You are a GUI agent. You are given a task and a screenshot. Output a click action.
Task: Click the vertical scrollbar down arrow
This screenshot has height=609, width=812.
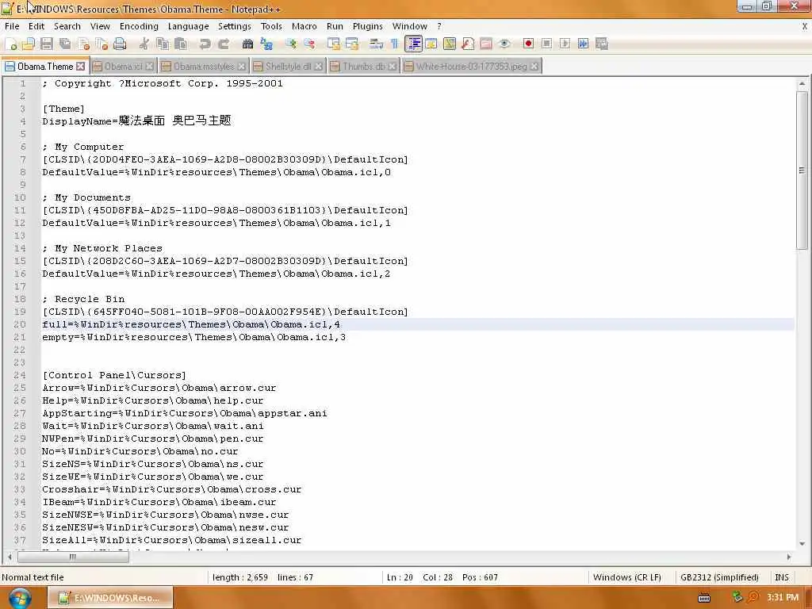(802, 544)
